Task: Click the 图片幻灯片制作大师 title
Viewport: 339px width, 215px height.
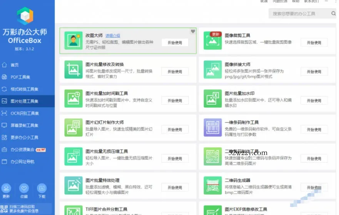Action: point(104,122)
